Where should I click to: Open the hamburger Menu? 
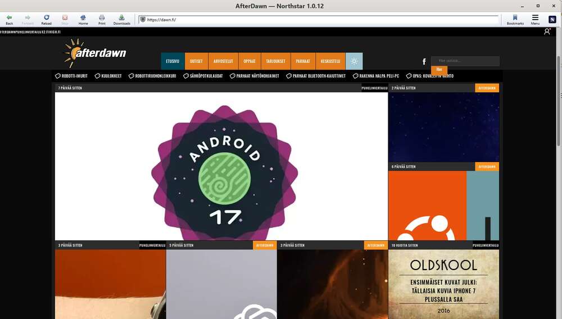click(x=535, y=20)
